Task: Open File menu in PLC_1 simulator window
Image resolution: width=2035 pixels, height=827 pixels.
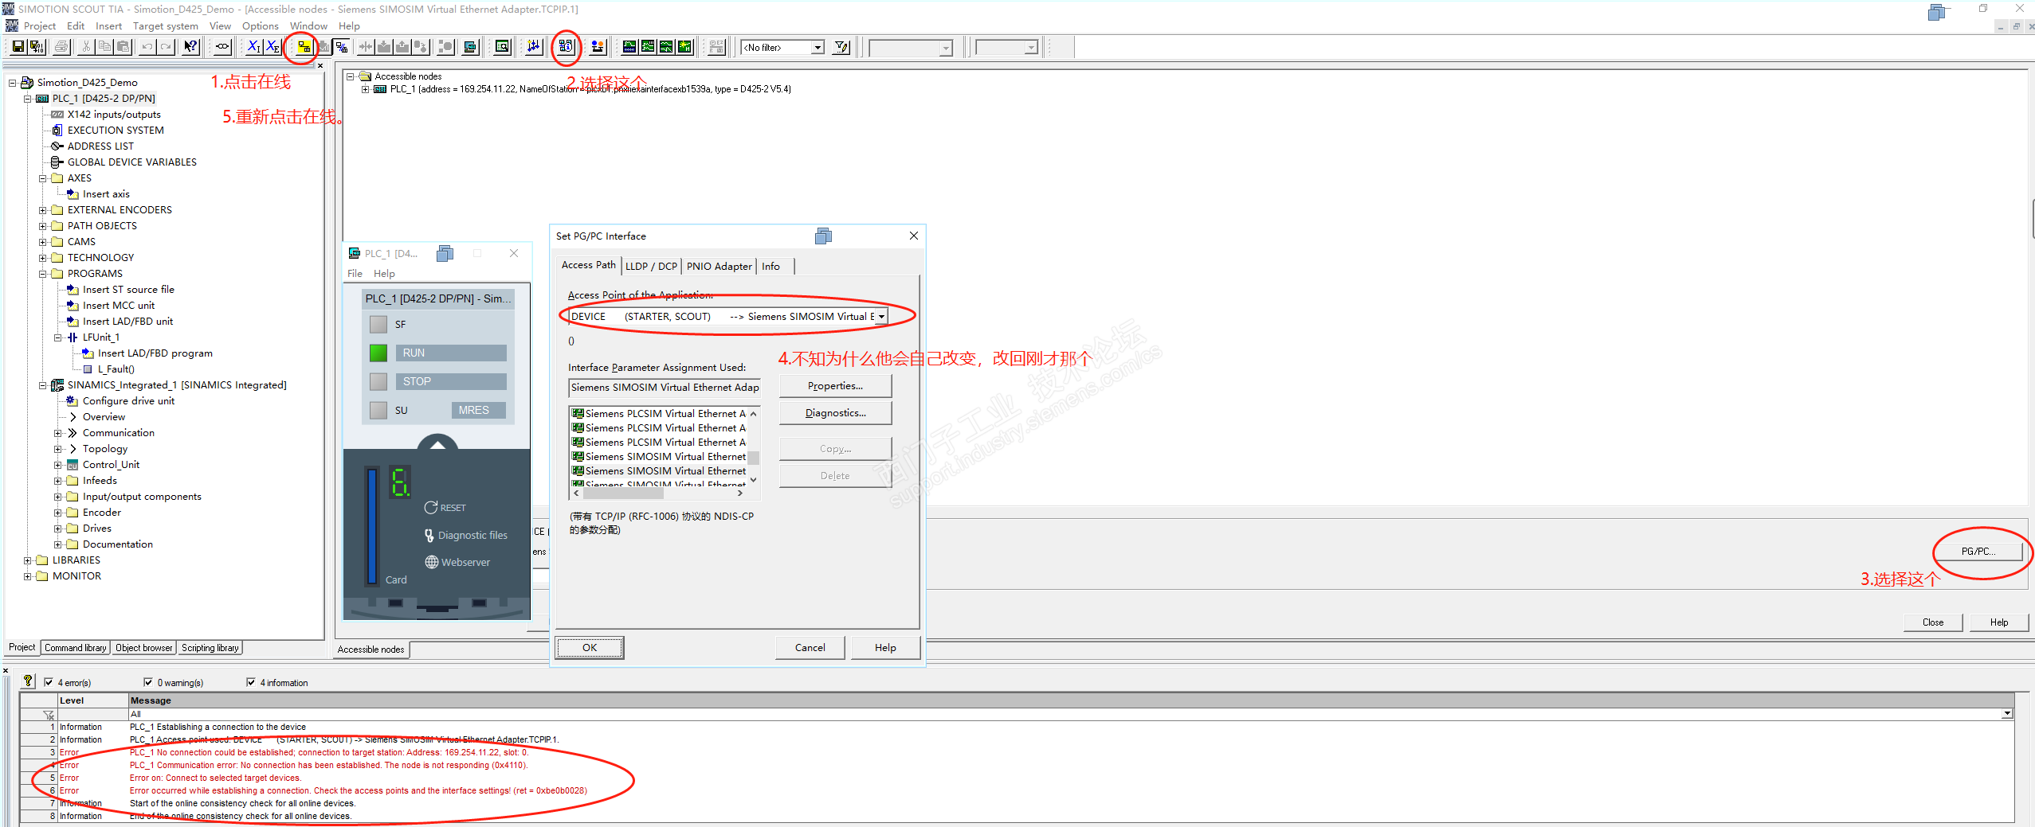Action: [x=355, y=274]
